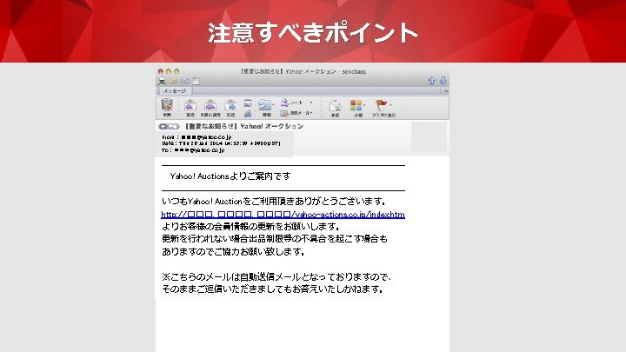Reply to all recipients
626x352 pixels.
tap(210, 108)
